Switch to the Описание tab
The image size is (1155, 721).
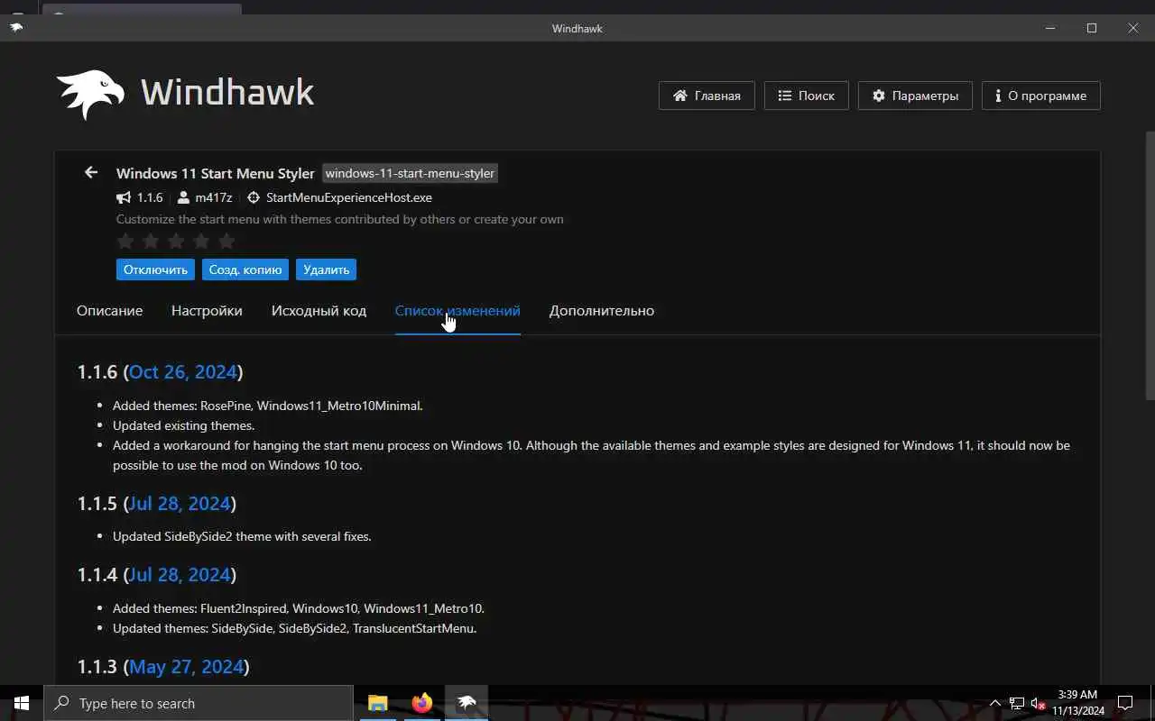[x=109, y=311]
